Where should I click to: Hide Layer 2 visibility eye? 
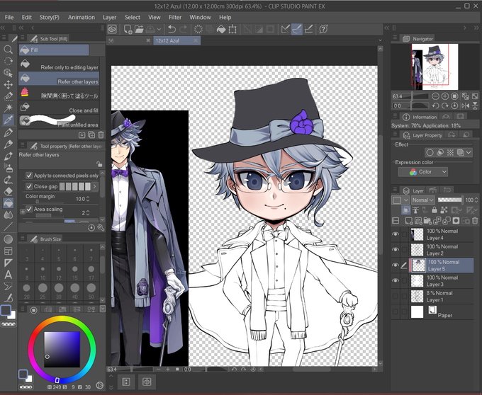396,249
